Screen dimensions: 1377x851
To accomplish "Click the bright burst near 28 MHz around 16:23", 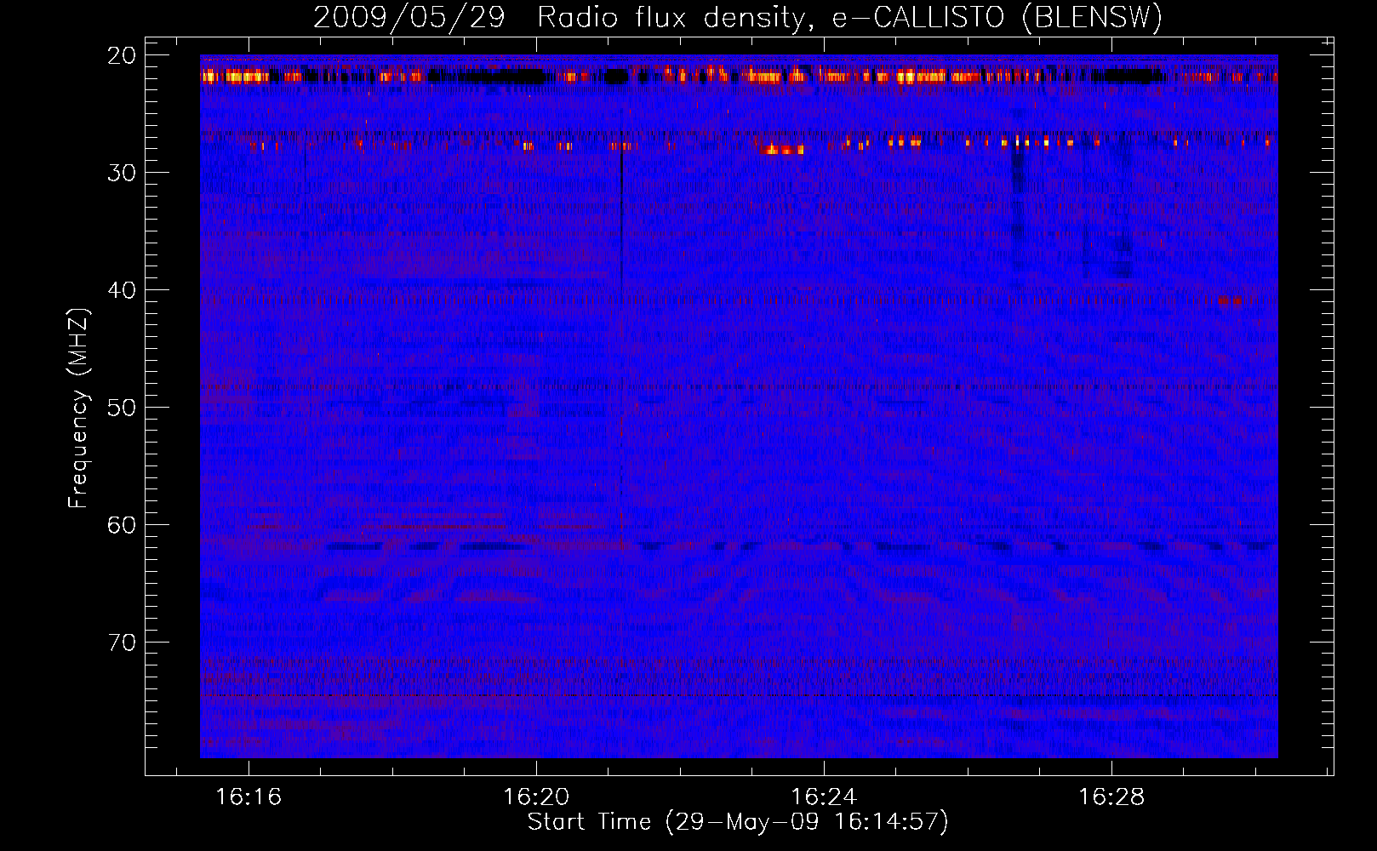I will click(x=782, y=150).
